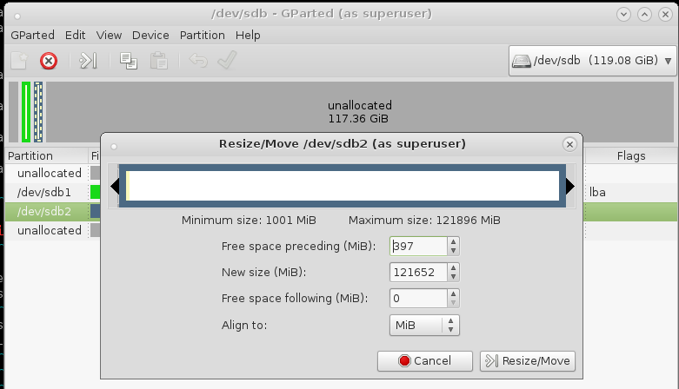Open the /dev/sdb device selector dropdown
The image size is (679, 389).
pyautogui.click(x=592, y=61)
